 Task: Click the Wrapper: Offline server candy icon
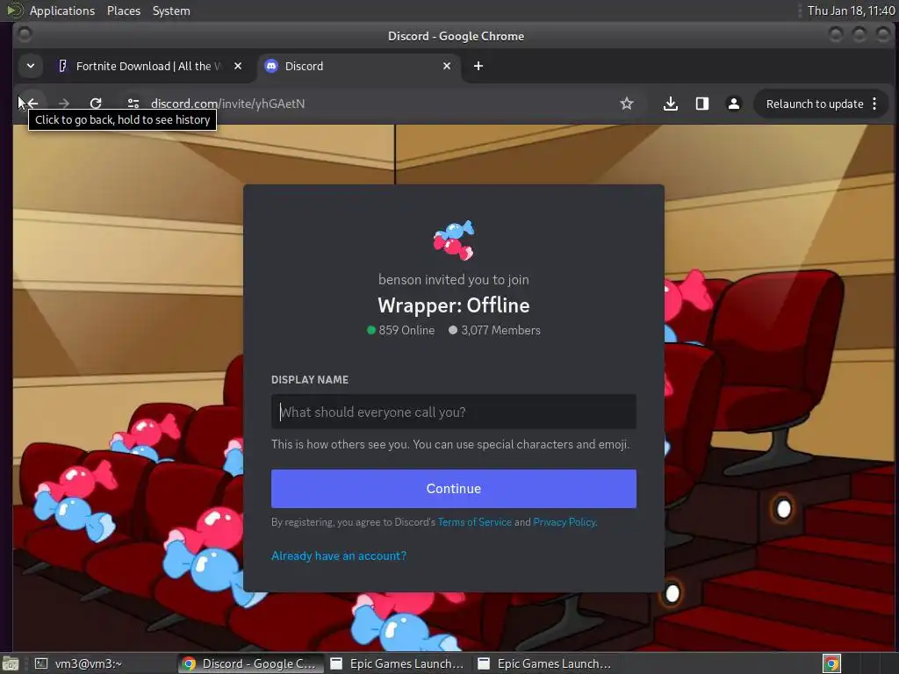click(x=454, y=240)
